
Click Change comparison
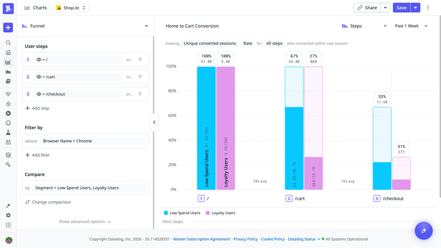pos(48,202)
